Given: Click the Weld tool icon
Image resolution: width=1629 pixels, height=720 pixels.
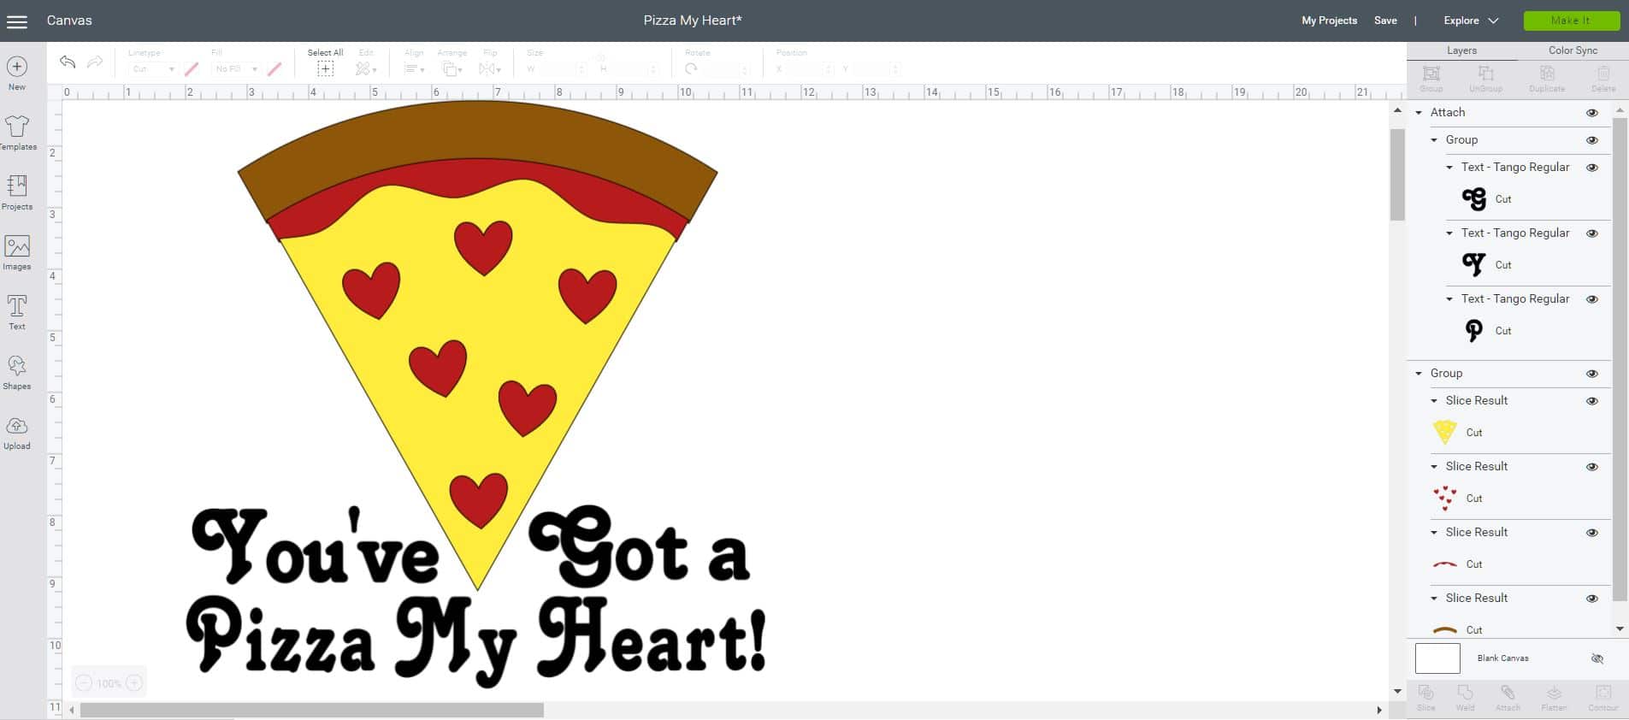Looking at the screenshot, I should [x=1466, y=692].
